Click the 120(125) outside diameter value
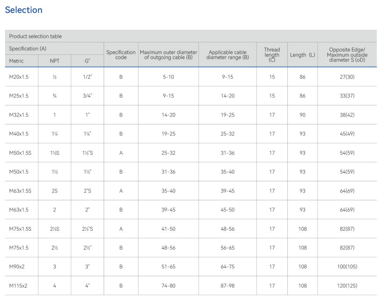This screenshot has width=381, height=298. click(347, 286)
